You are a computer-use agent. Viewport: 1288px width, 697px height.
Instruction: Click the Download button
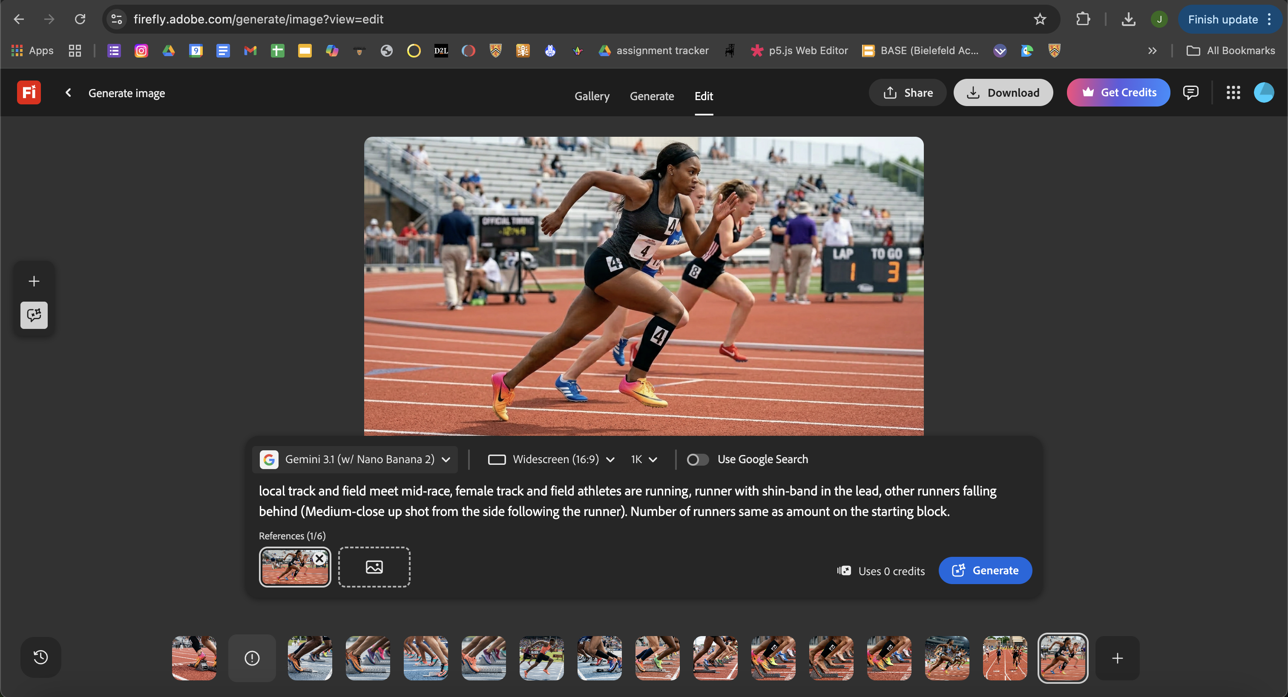(x=1003, y=92)
